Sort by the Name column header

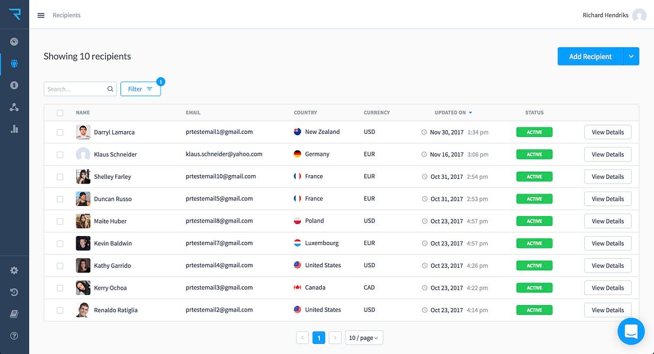[83, 113]
